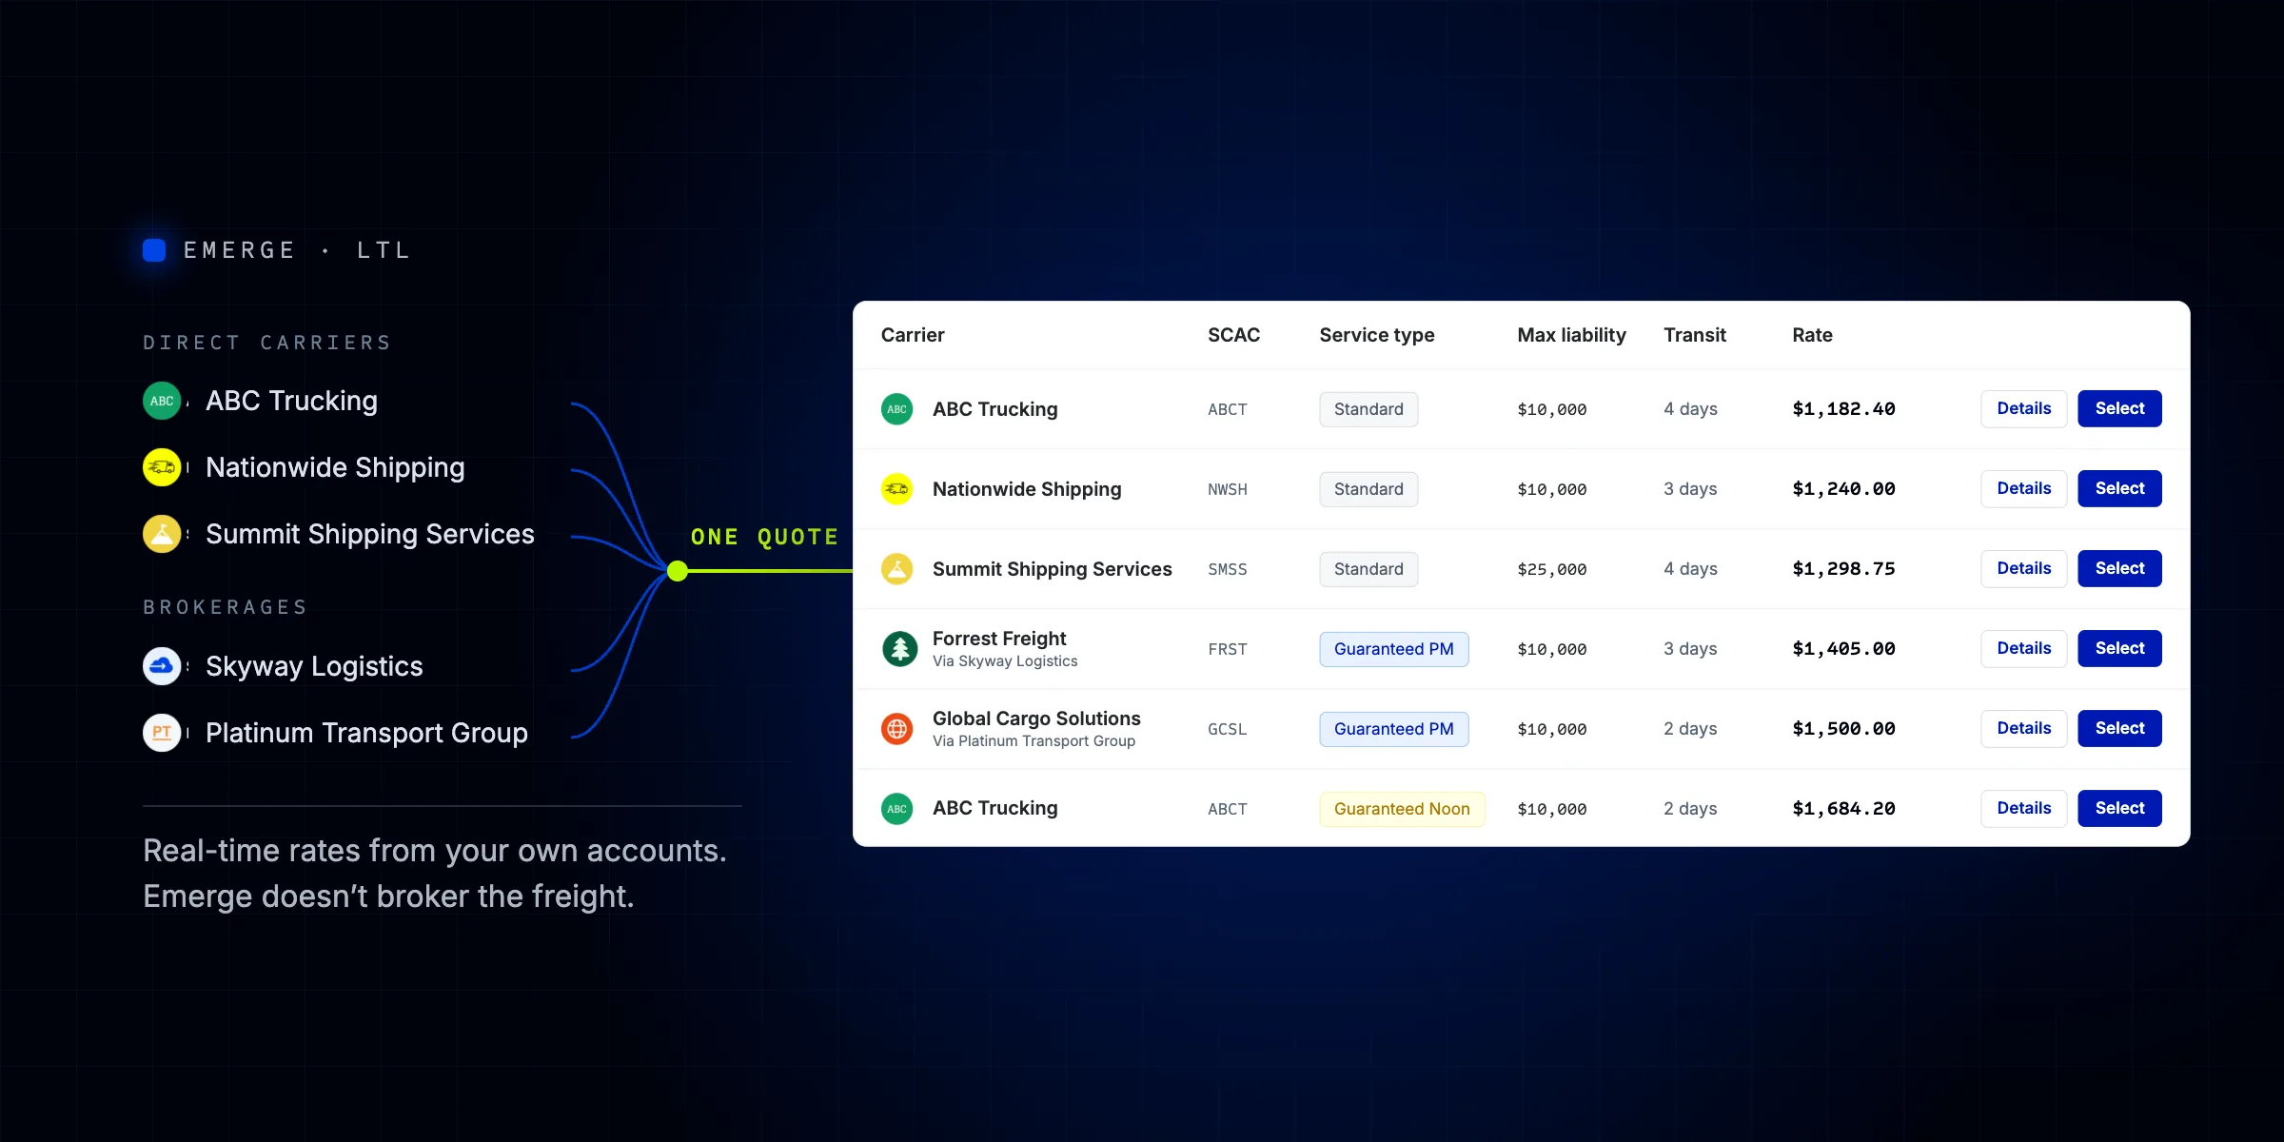Click Guaranteed PM badge for Forrest Freight
Image resolution: width=2284 pixels, height=1142 pixels.
click(1394, 649)
